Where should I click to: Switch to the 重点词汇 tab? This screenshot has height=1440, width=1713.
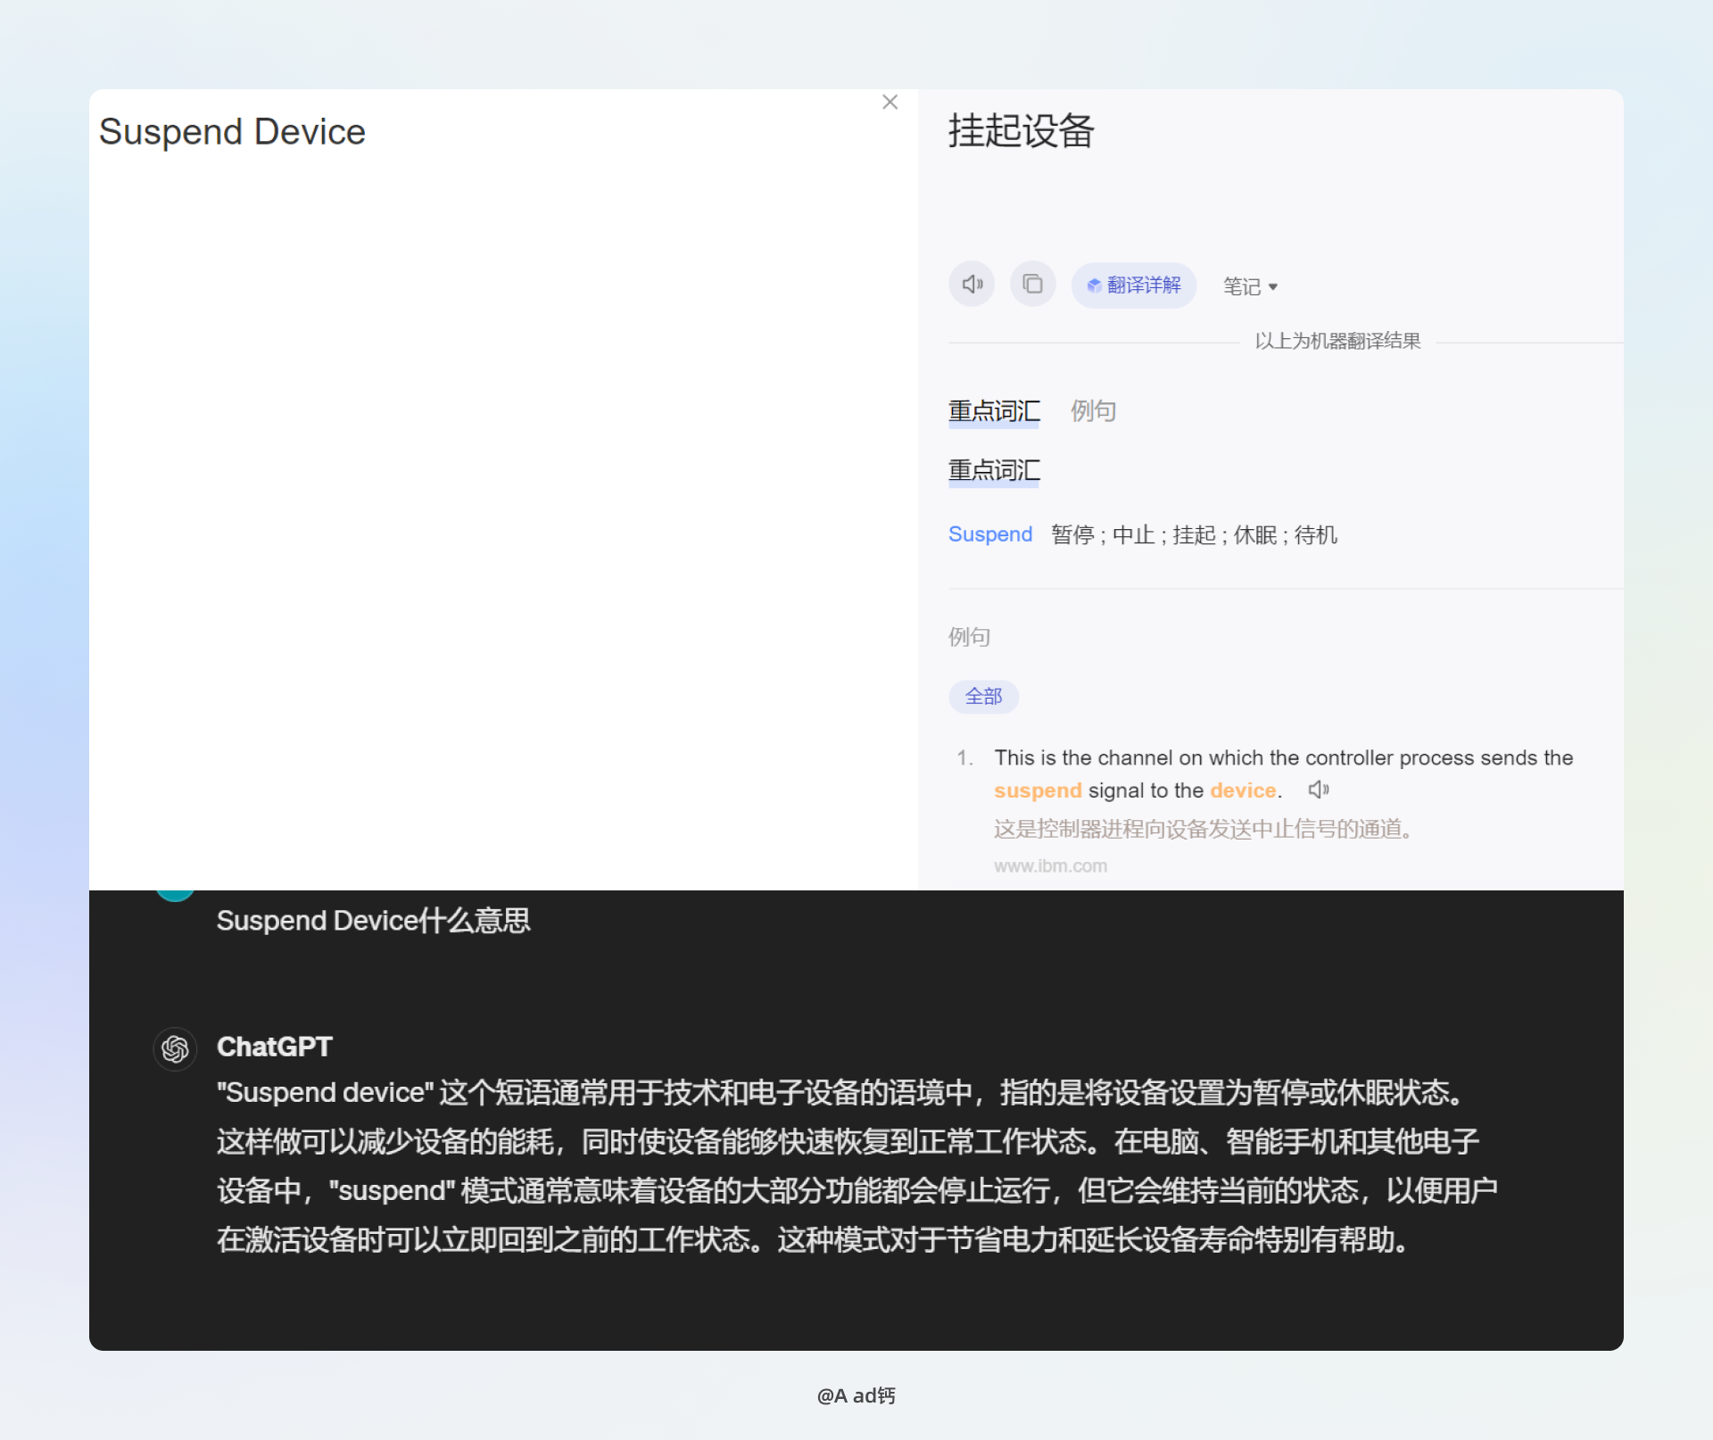click(994, 411)
